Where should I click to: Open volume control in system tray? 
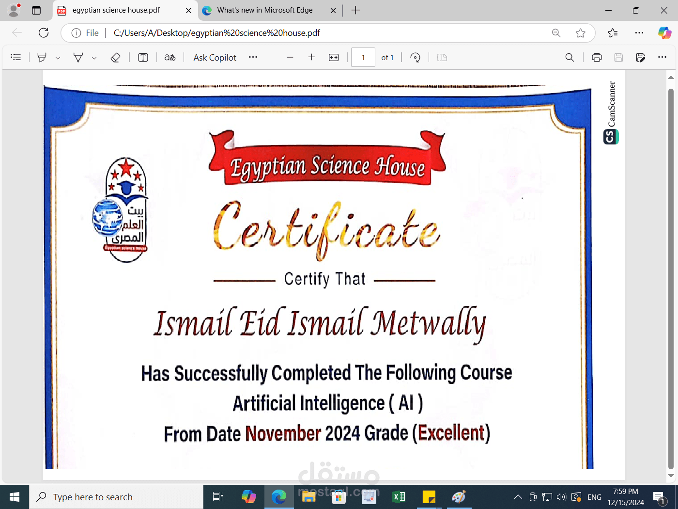coord(561,497)
